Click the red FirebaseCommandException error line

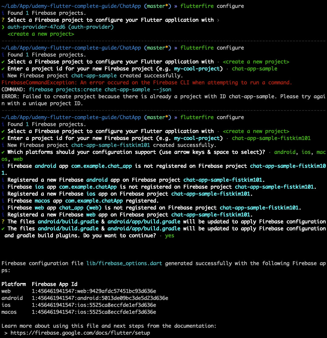(147, 83)
